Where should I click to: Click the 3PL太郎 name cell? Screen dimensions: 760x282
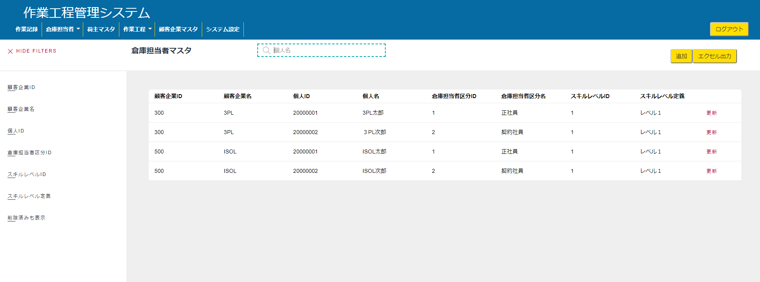click(373, 113)
